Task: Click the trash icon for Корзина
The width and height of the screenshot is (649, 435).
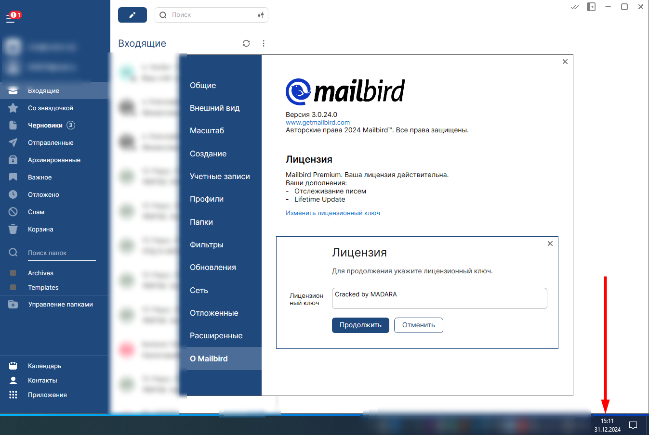Action: 13,229
